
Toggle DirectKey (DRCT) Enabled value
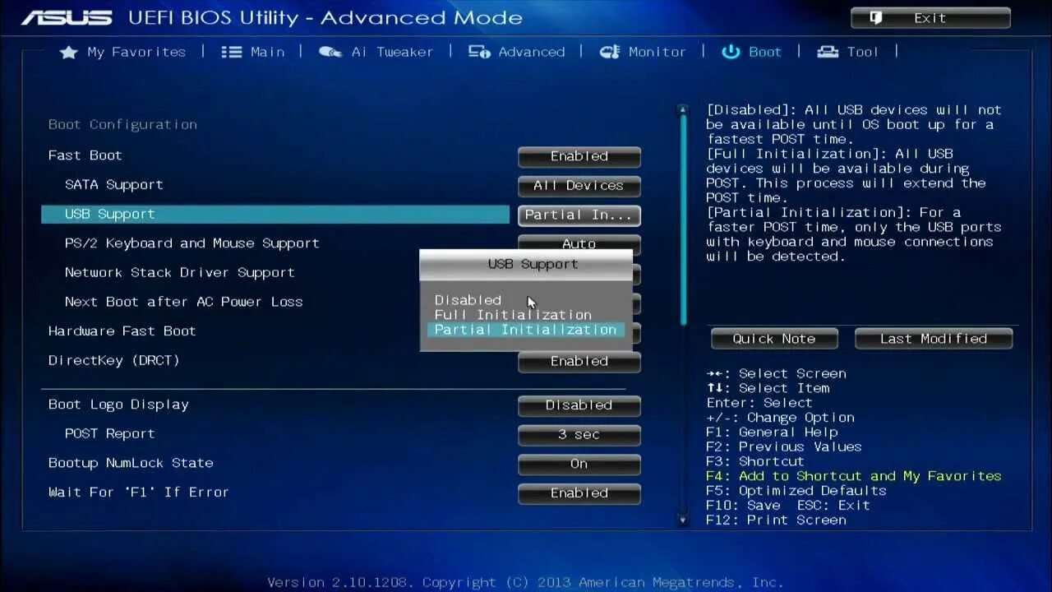[x=579, y=361]
